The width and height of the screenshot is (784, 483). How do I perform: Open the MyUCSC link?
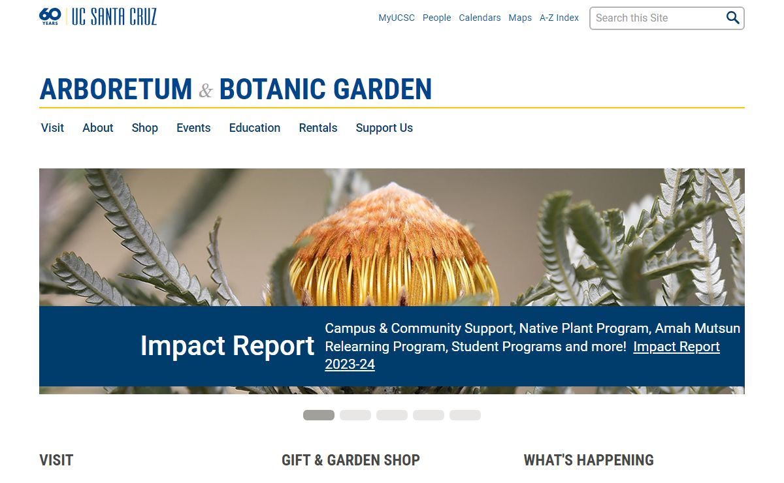pos(397,18)
